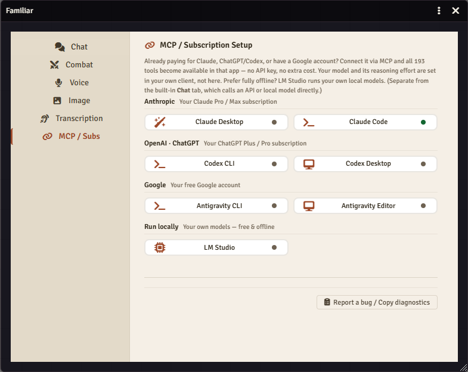The image size is (468, 372).
Task: Click the green status dot on Claude Code
Action: (423, 122)
